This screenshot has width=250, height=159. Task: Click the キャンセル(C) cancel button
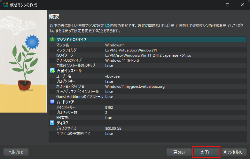[x=234, y=152]
